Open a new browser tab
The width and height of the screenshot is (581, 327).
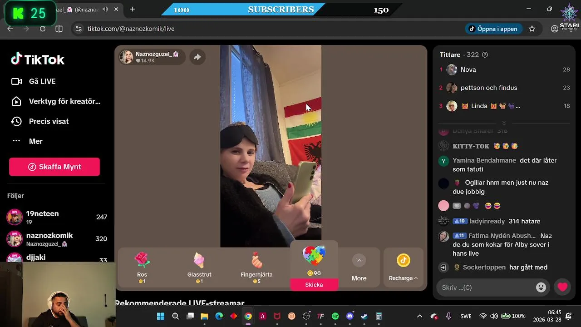coord(133,9)
